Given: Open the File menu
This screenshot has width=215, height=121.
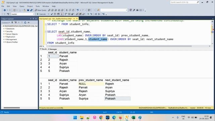Looking at the screenshot, I should point(3,6).
